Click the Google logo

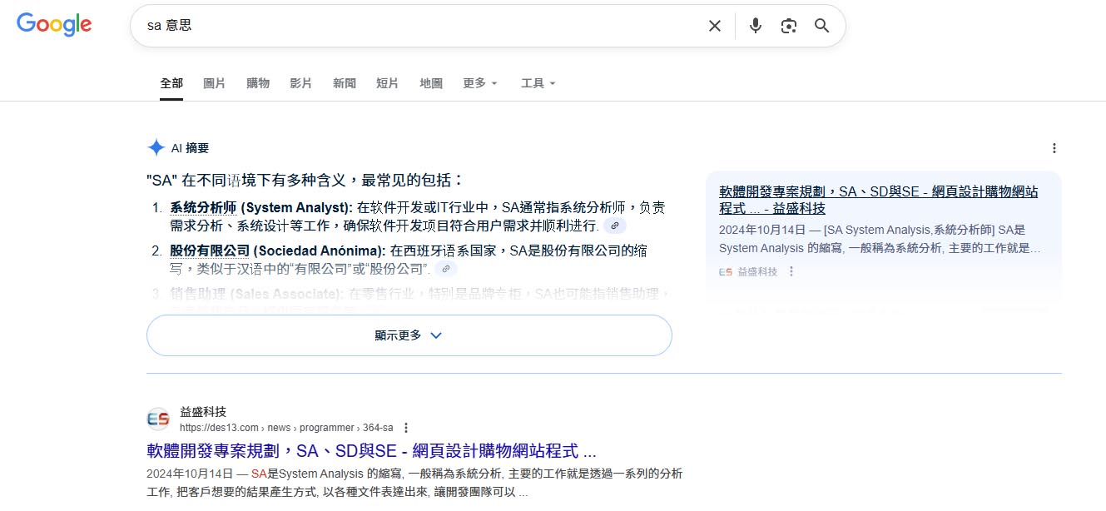tap(53, 24)
